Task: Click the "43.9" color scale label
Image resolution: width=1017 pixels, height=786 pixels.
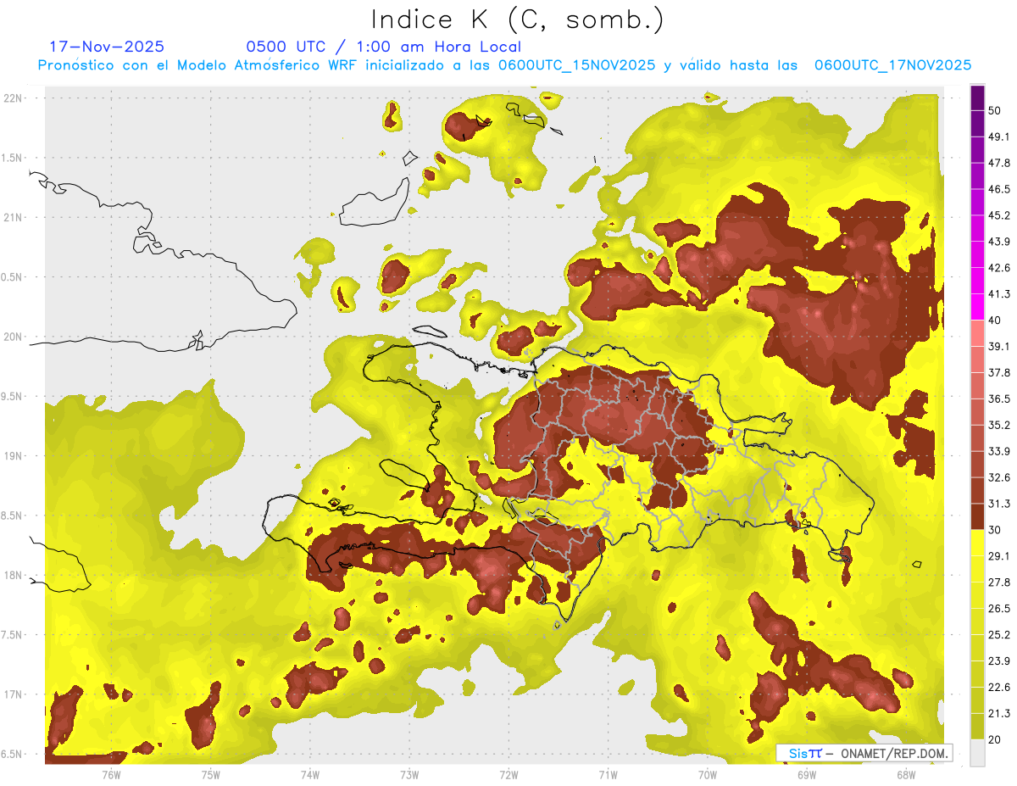Action: pos(999,242)
